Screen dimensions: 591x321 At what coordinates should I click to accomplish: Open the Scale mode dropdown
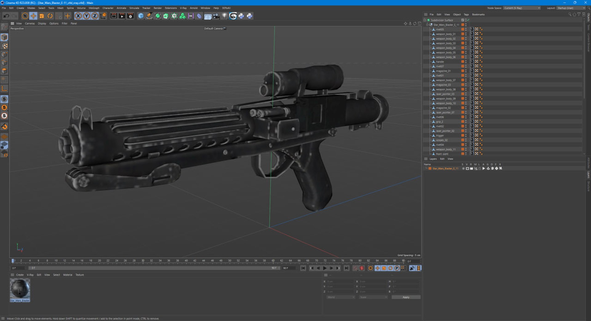coord(373,297)
